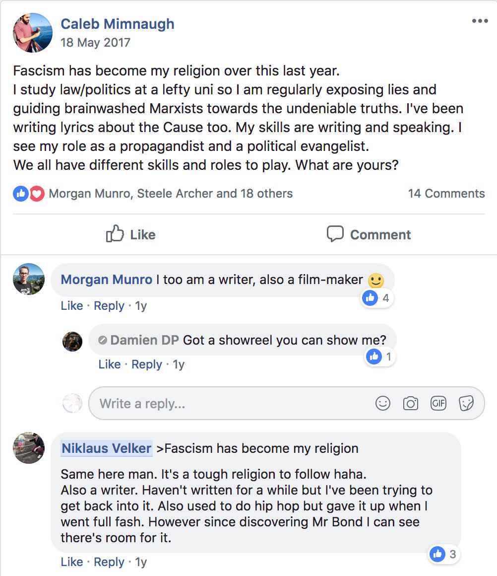Click the like reaction count on Niklaus's comment
The height and width of the screenshot is (576, 497).
(x=444, y=554)
